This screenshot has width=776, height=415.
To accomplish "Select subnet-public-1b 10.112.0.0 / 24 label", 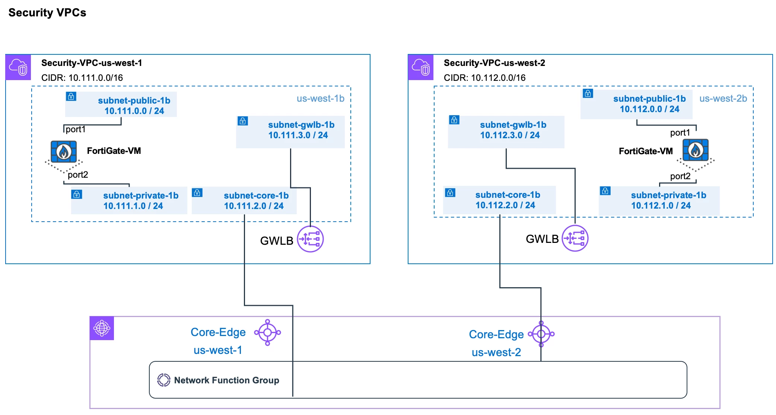I will 649,104.
